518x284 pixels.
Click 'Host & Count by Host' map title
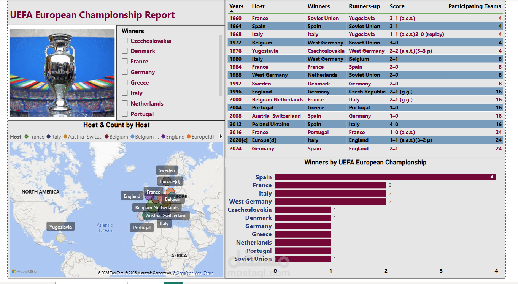116,125
